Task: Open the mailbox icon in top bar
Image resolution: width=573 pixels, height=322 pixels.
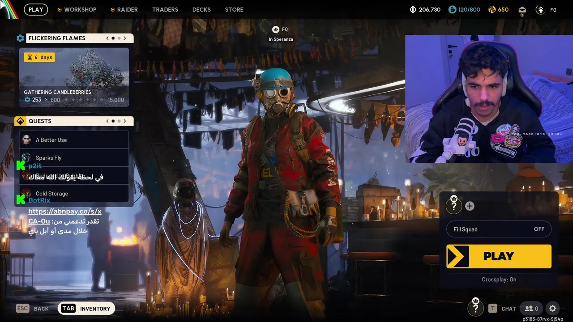Action: pos(522,10)
